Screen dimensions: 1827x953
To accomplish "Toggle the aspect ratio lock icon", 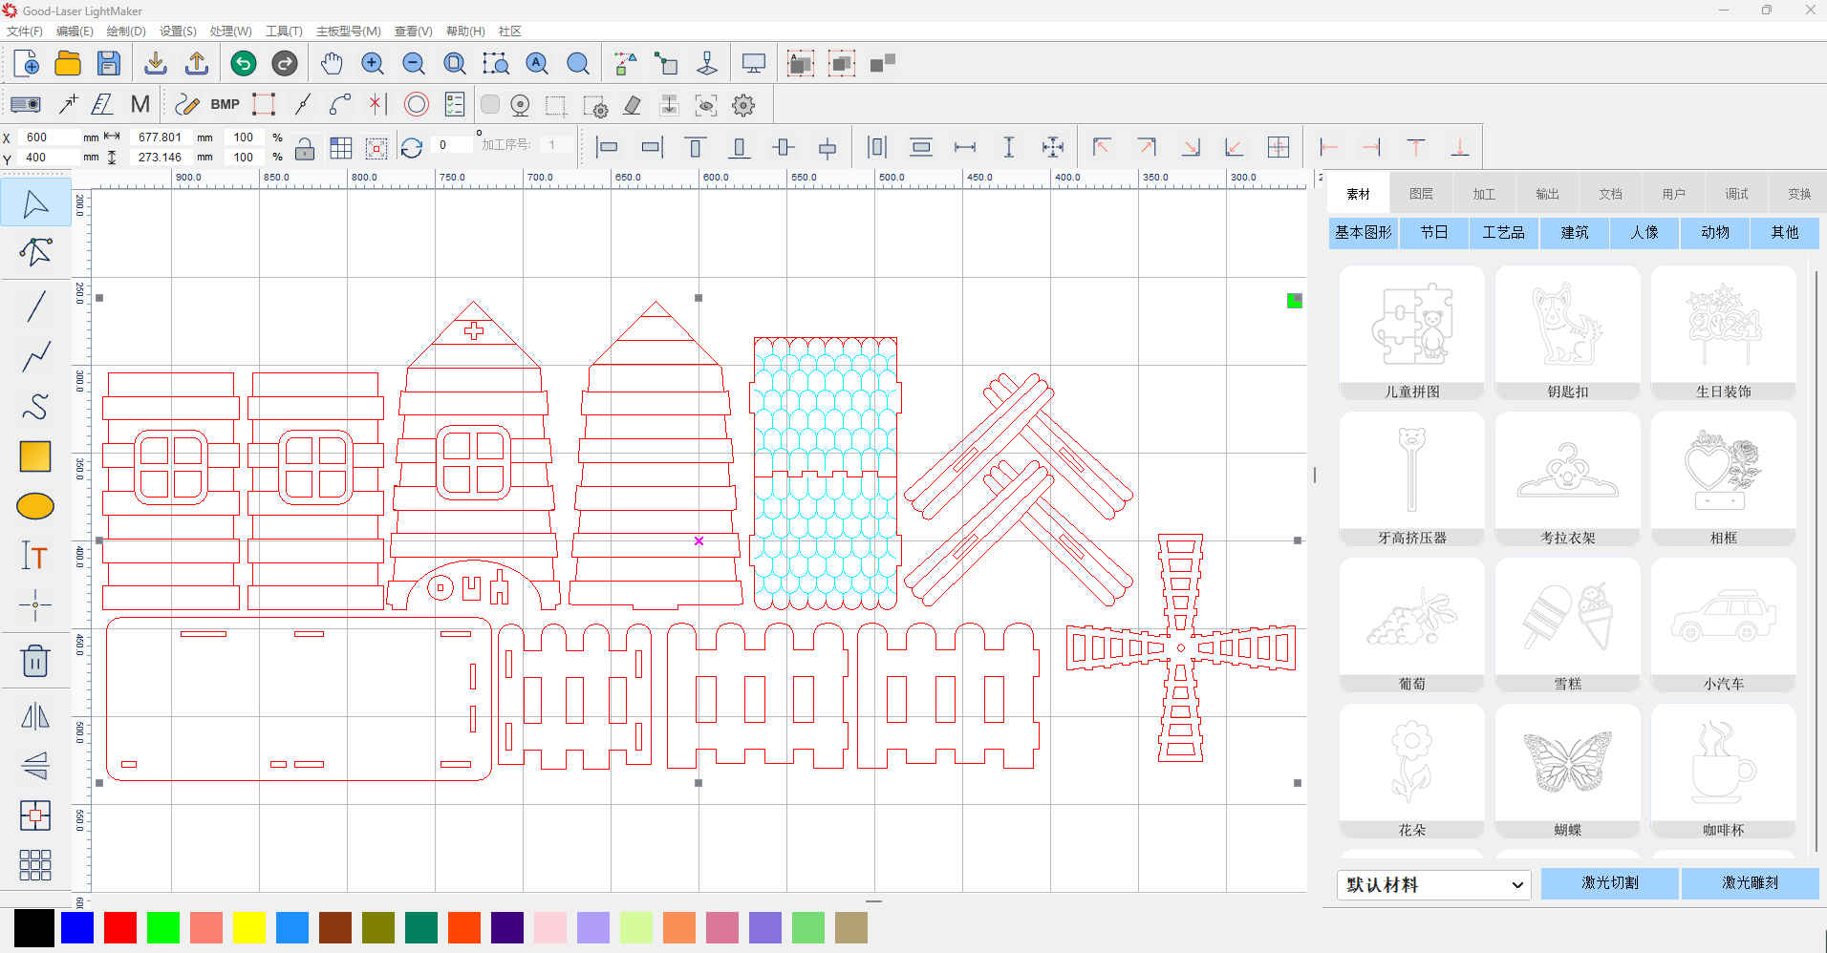I will click(305, 148).
